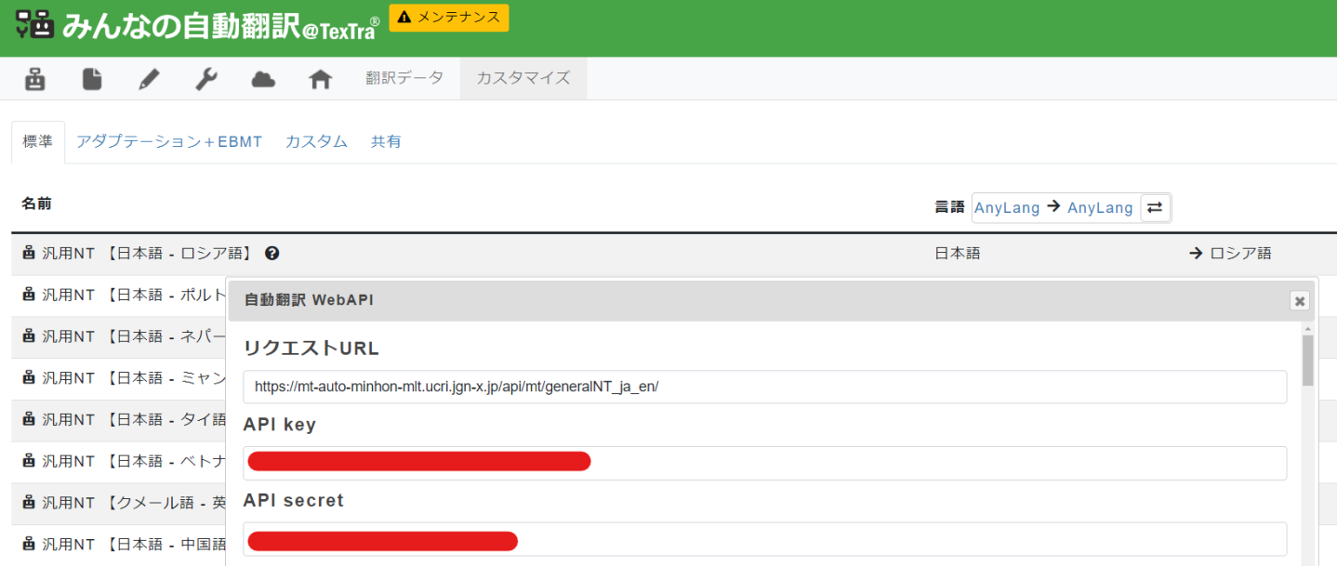Go to the home icon in navbar
Image resolution: width=1337 pixels, height=566 pixels.
(321, 79)
